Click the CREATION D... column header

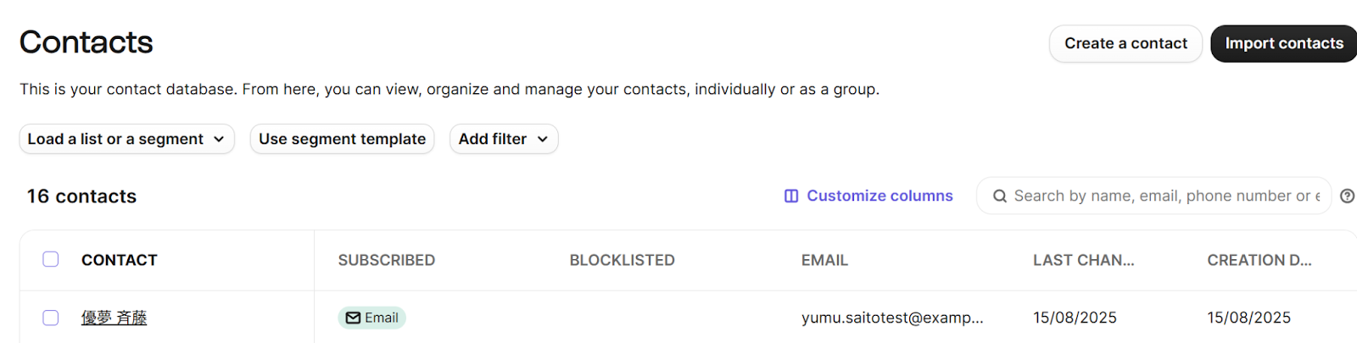1259,260
